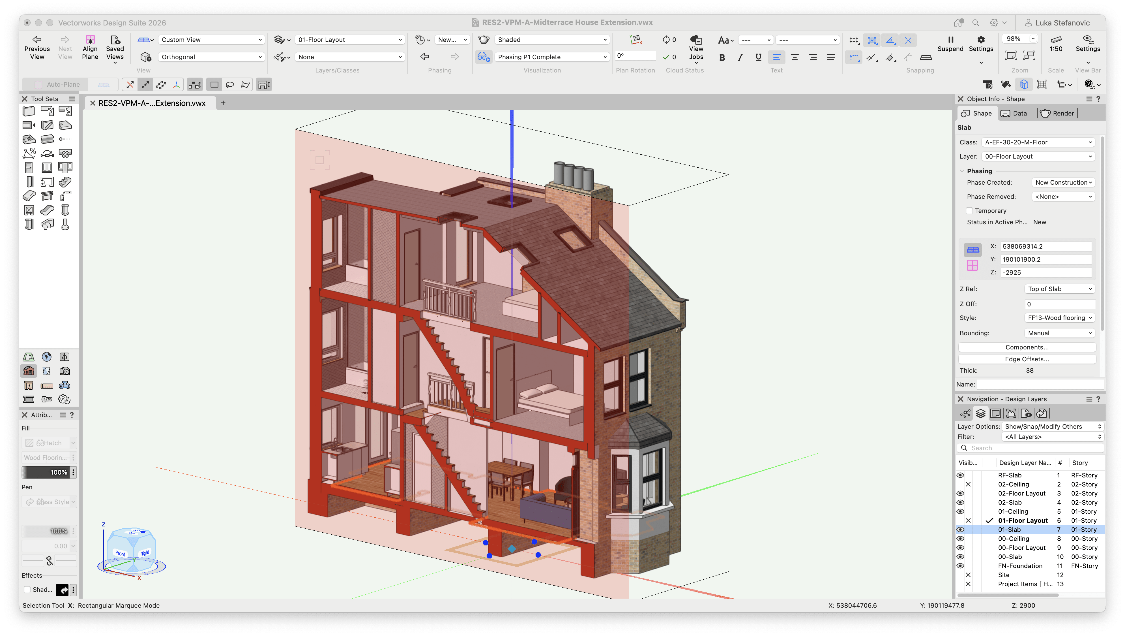Screen dimensions: 1125x636
Task: Select the Wall tool icon
Action: coord(29,111)
